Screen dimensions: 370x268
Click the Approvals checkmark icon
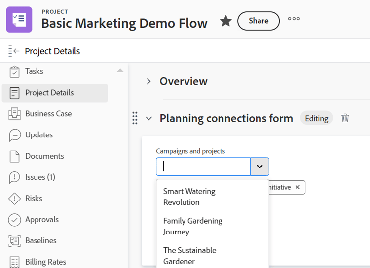pos(15,220)
